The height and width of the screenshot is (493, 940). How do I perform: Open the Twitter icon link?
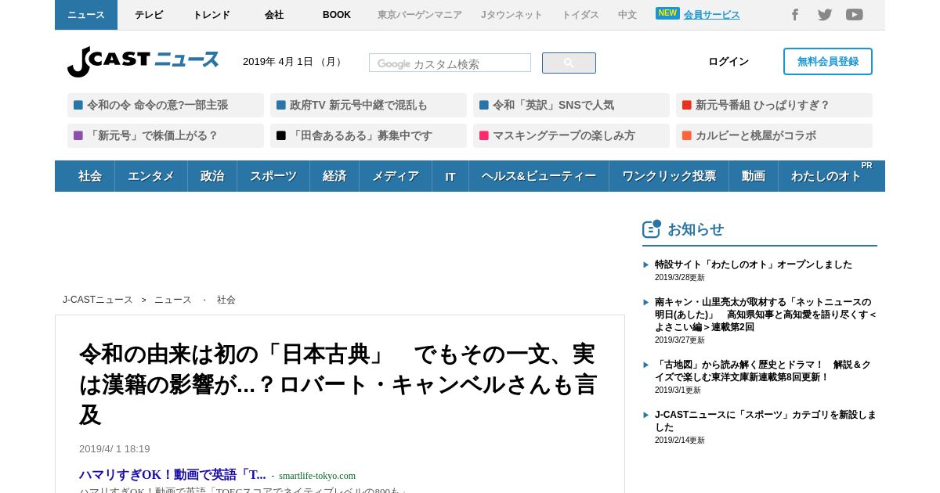click(x=825, y=15)
